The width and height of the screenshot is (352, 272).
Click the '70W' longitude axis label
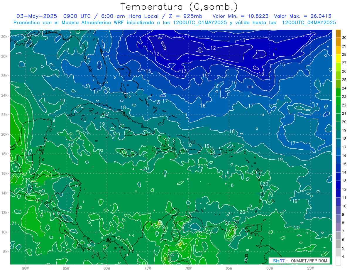click(x=188, y=268)
